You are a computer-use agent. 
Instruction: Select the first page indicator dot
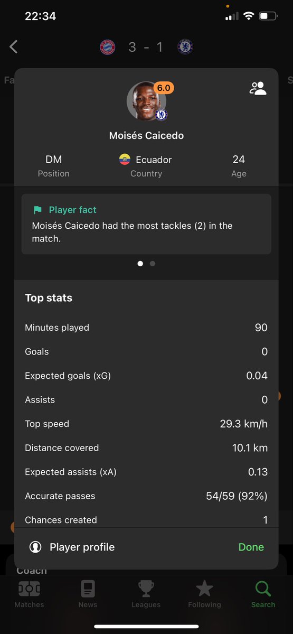pos(140,263)
